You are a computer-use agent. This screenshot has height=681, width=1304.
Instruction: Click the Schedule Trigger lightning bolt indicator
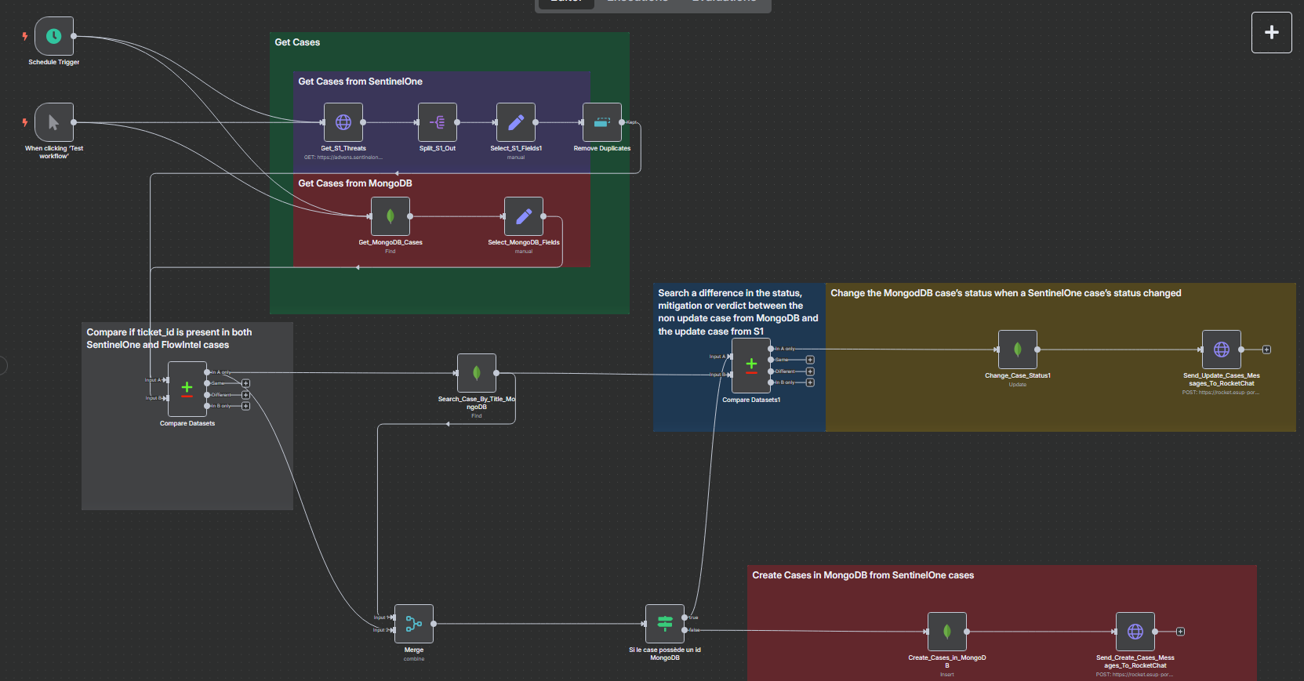25,36
